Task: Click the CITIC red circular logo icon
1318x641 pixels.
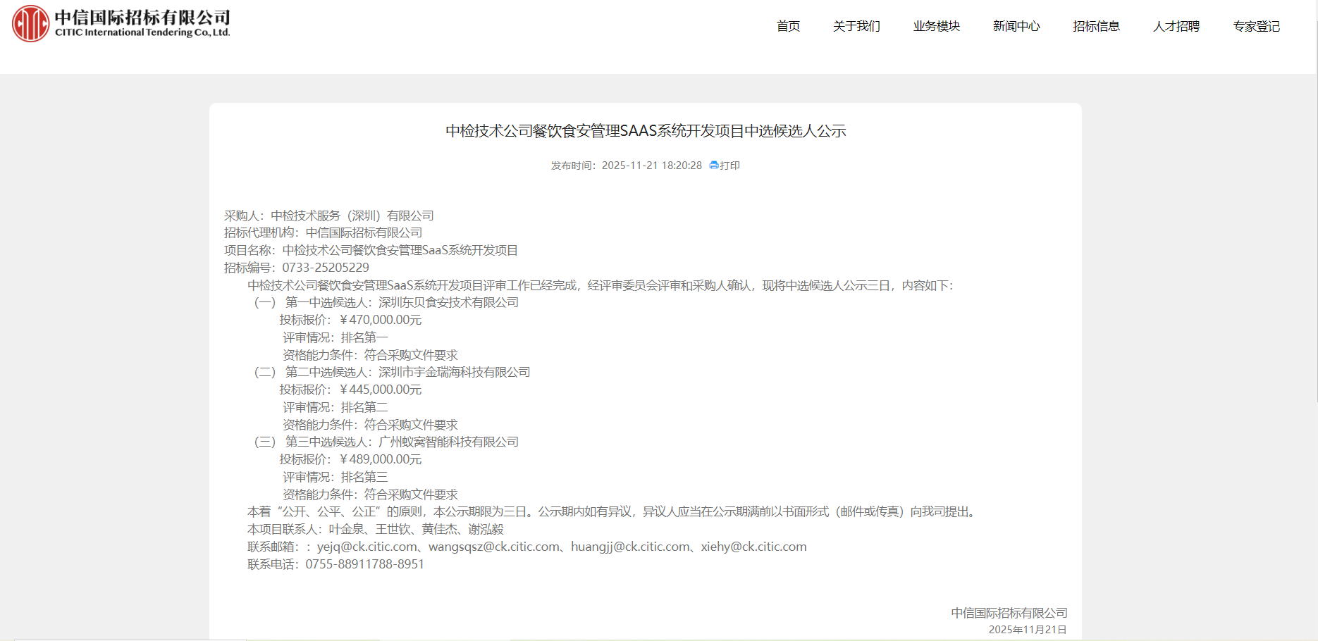Action: click(x=30, y=24)
